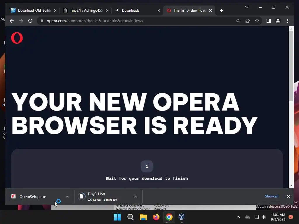Screen dimensions: 299x224
Task: Click the Tiny8.1.iso file icon progress ring
Action: pyautogui.click(x=81, y=197)
